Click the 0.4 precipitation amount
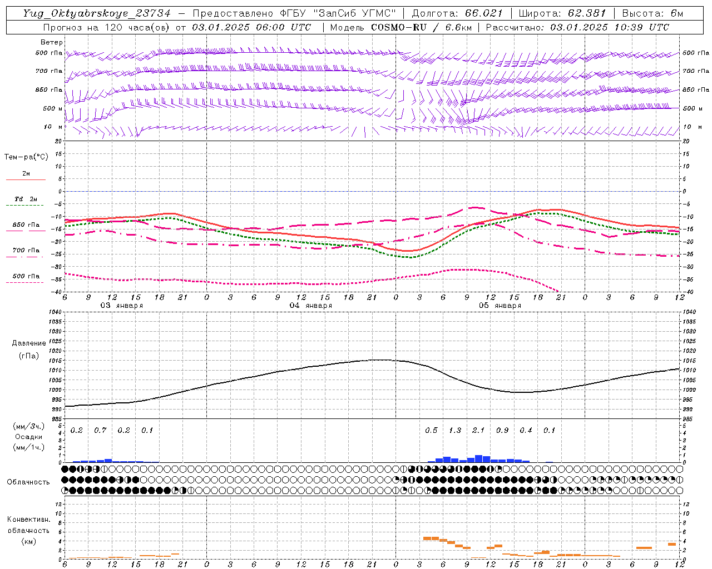 [526, 430]
